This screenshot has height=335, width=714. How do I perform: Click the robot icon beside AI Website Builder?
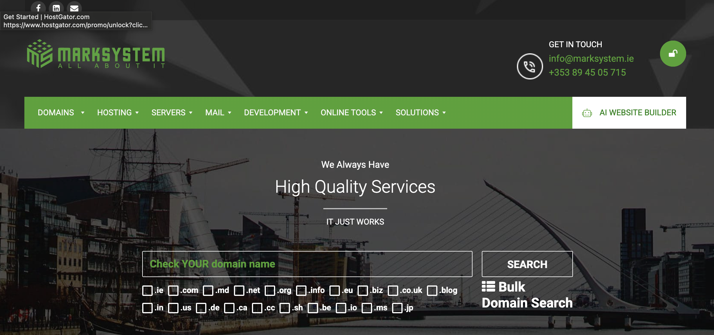tap(587, 113)
